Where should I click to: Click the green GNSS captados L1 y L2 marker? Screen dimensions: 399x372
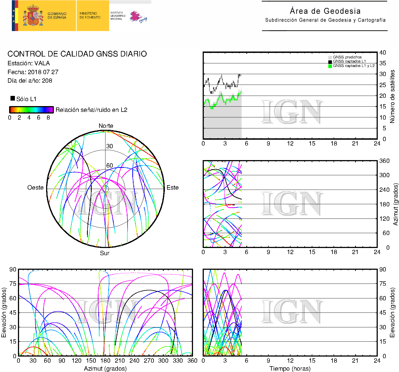[x=330, y=66]
